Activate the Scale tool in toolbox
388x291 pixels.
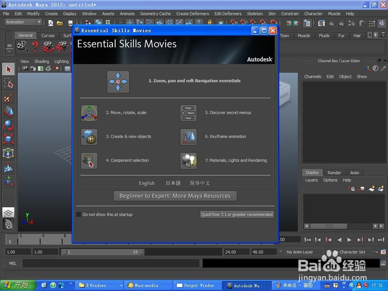pos(8,139)
